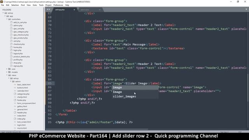The width and height of the screenshot is (249, 140).
Task: Select capitalized 'Image' autocomplete suggestion
Action: [x=135, y=92]
